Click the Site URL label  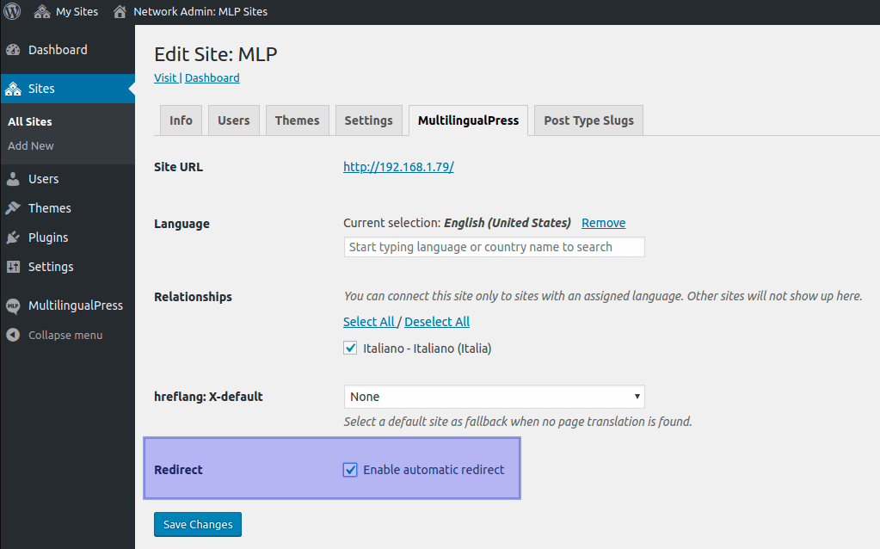[178, 167]
